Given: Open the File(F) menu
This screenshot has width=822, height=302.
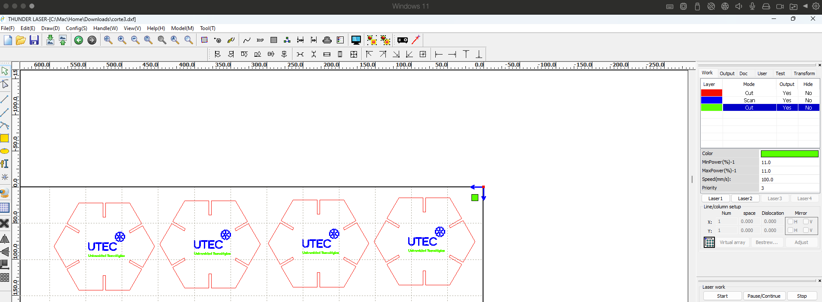Looking at the screenshot, I should point(7,28).
